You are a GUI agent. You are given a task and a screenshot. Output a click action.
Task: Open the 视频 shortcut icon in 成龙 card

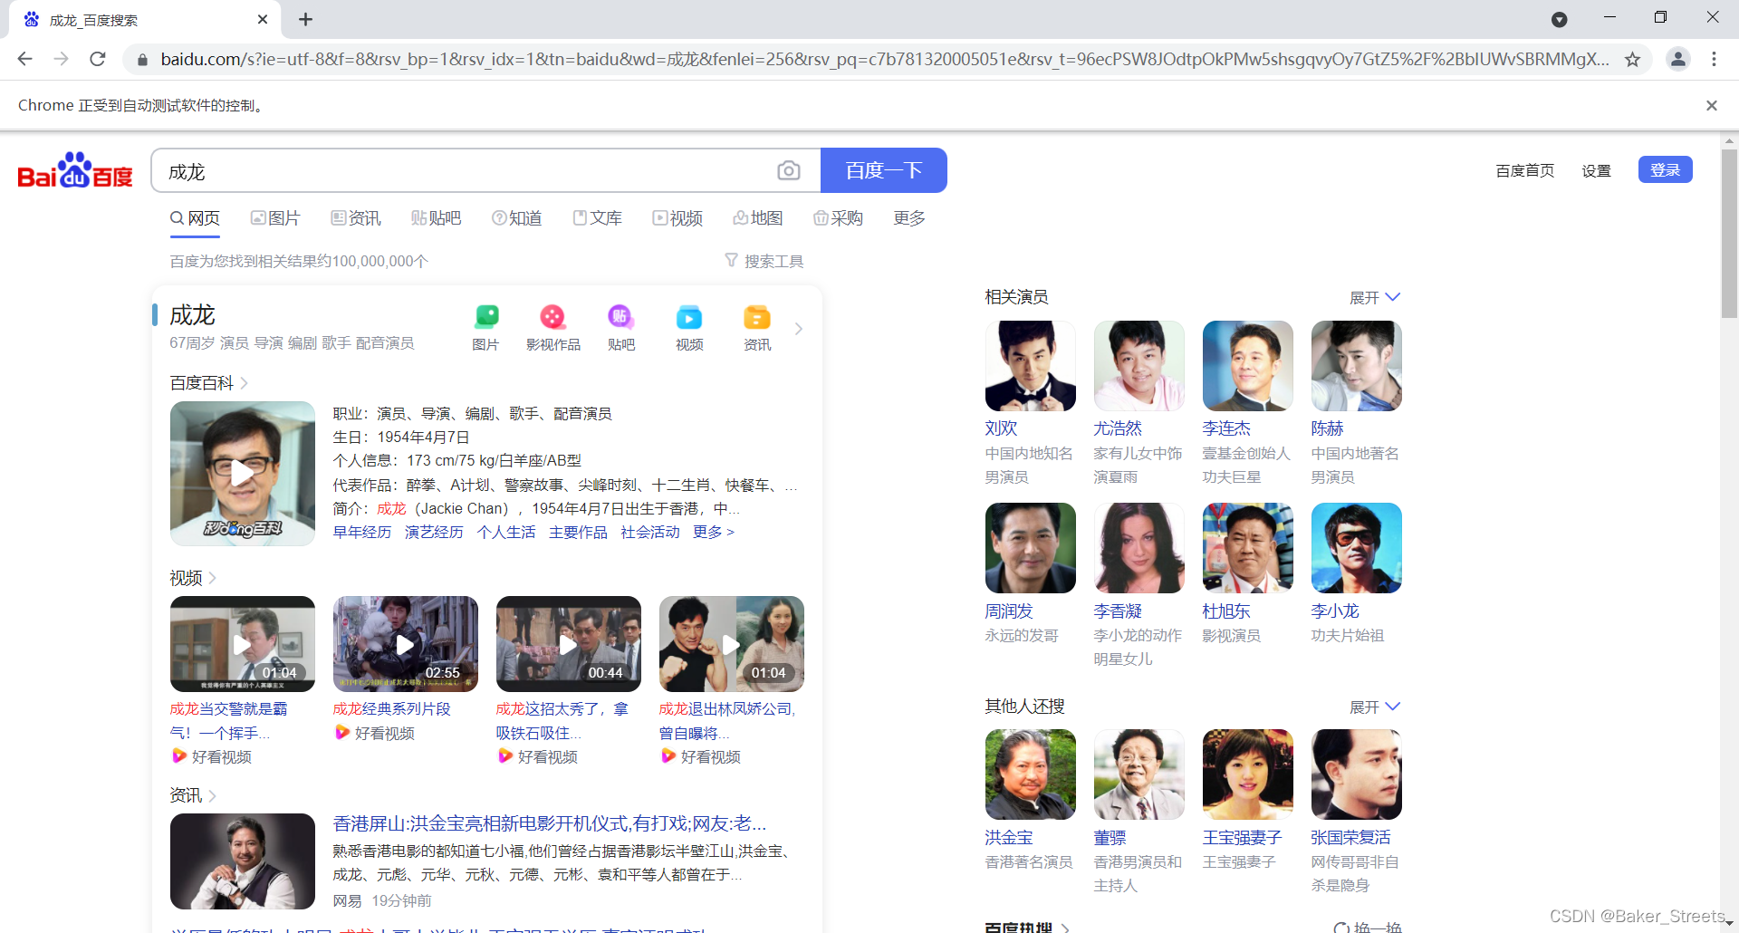[689, 317]
